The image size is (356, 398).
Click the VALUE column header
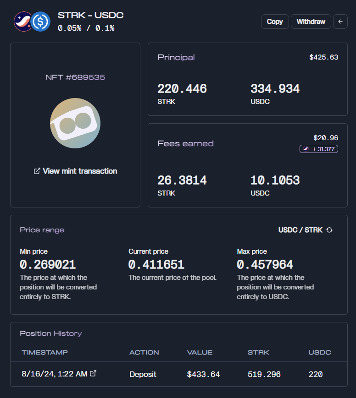click(200, 352)
